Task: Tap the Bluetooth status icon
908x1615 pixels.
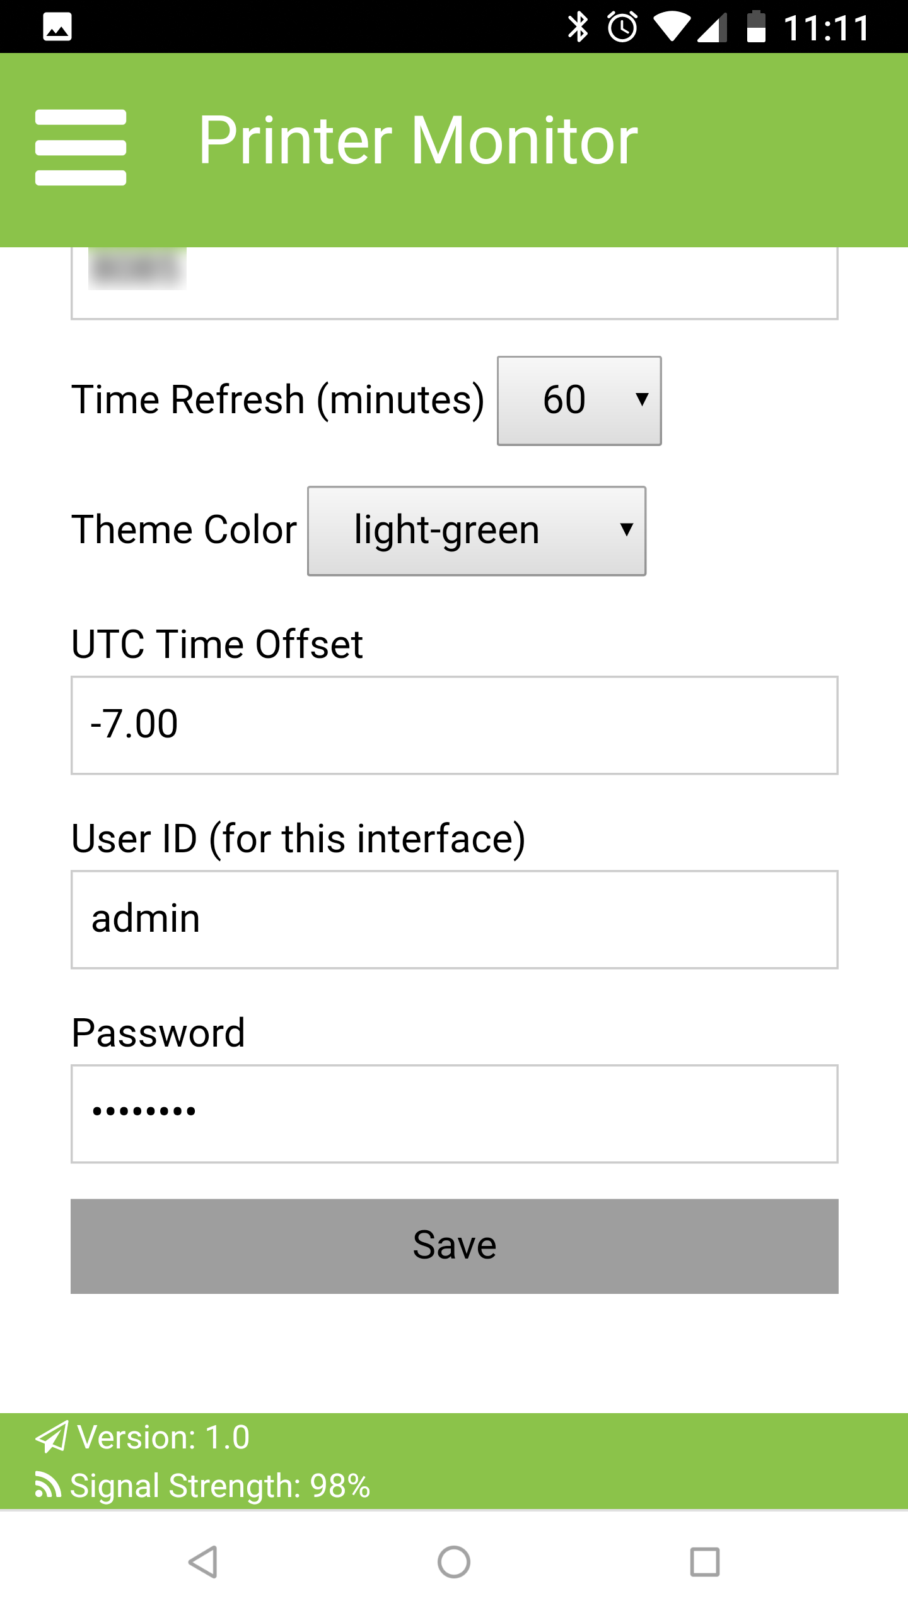Action: pyautogui.click(x=578, y=27)
